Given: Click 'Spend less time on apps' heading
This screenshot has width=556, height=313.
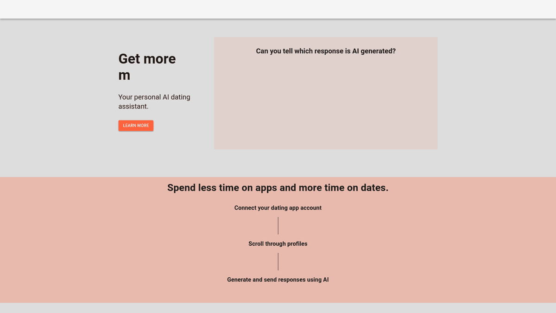Looking at the screenshot, I should (278, 188).
